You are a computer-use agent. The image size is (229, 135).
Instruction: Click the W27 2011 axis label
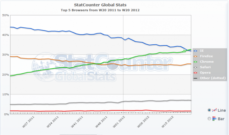[x=28, y=122]
